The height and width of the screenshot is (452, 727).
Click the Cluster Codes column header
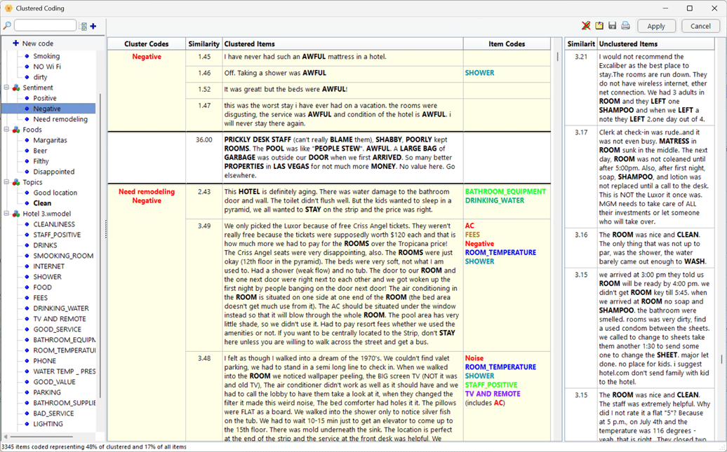tap(147, 44)
